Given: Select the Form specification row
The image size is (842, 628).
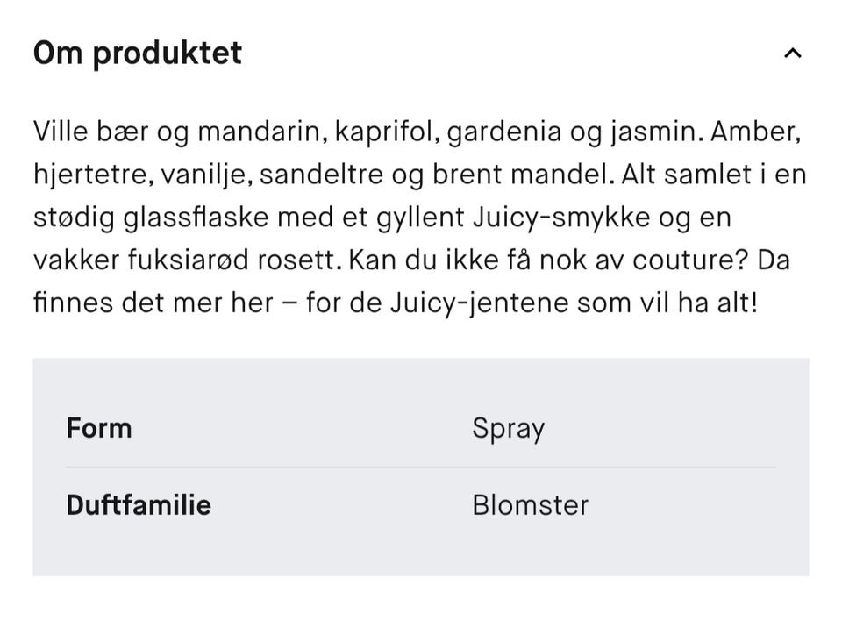Looking at the screenshot, I should 421,428.
